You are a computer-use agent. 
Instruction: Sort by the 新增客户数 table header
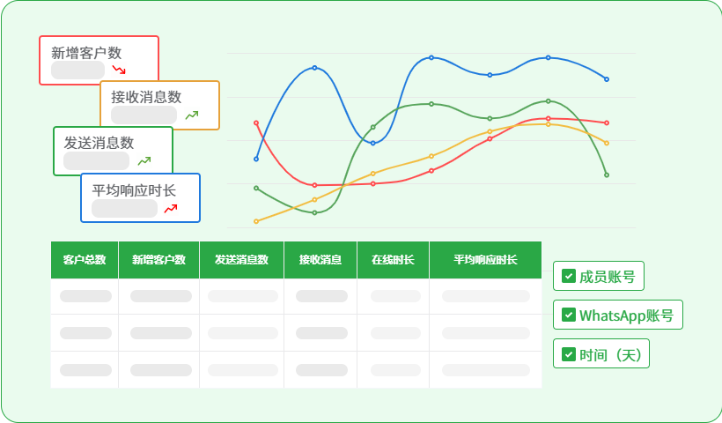158,260
